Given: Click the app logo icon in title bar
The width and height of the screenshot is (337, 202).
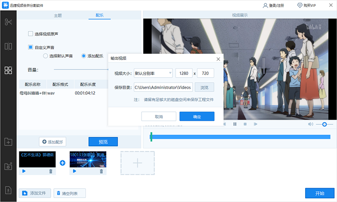Looking at the screenshot, I should tap(5, 5).
